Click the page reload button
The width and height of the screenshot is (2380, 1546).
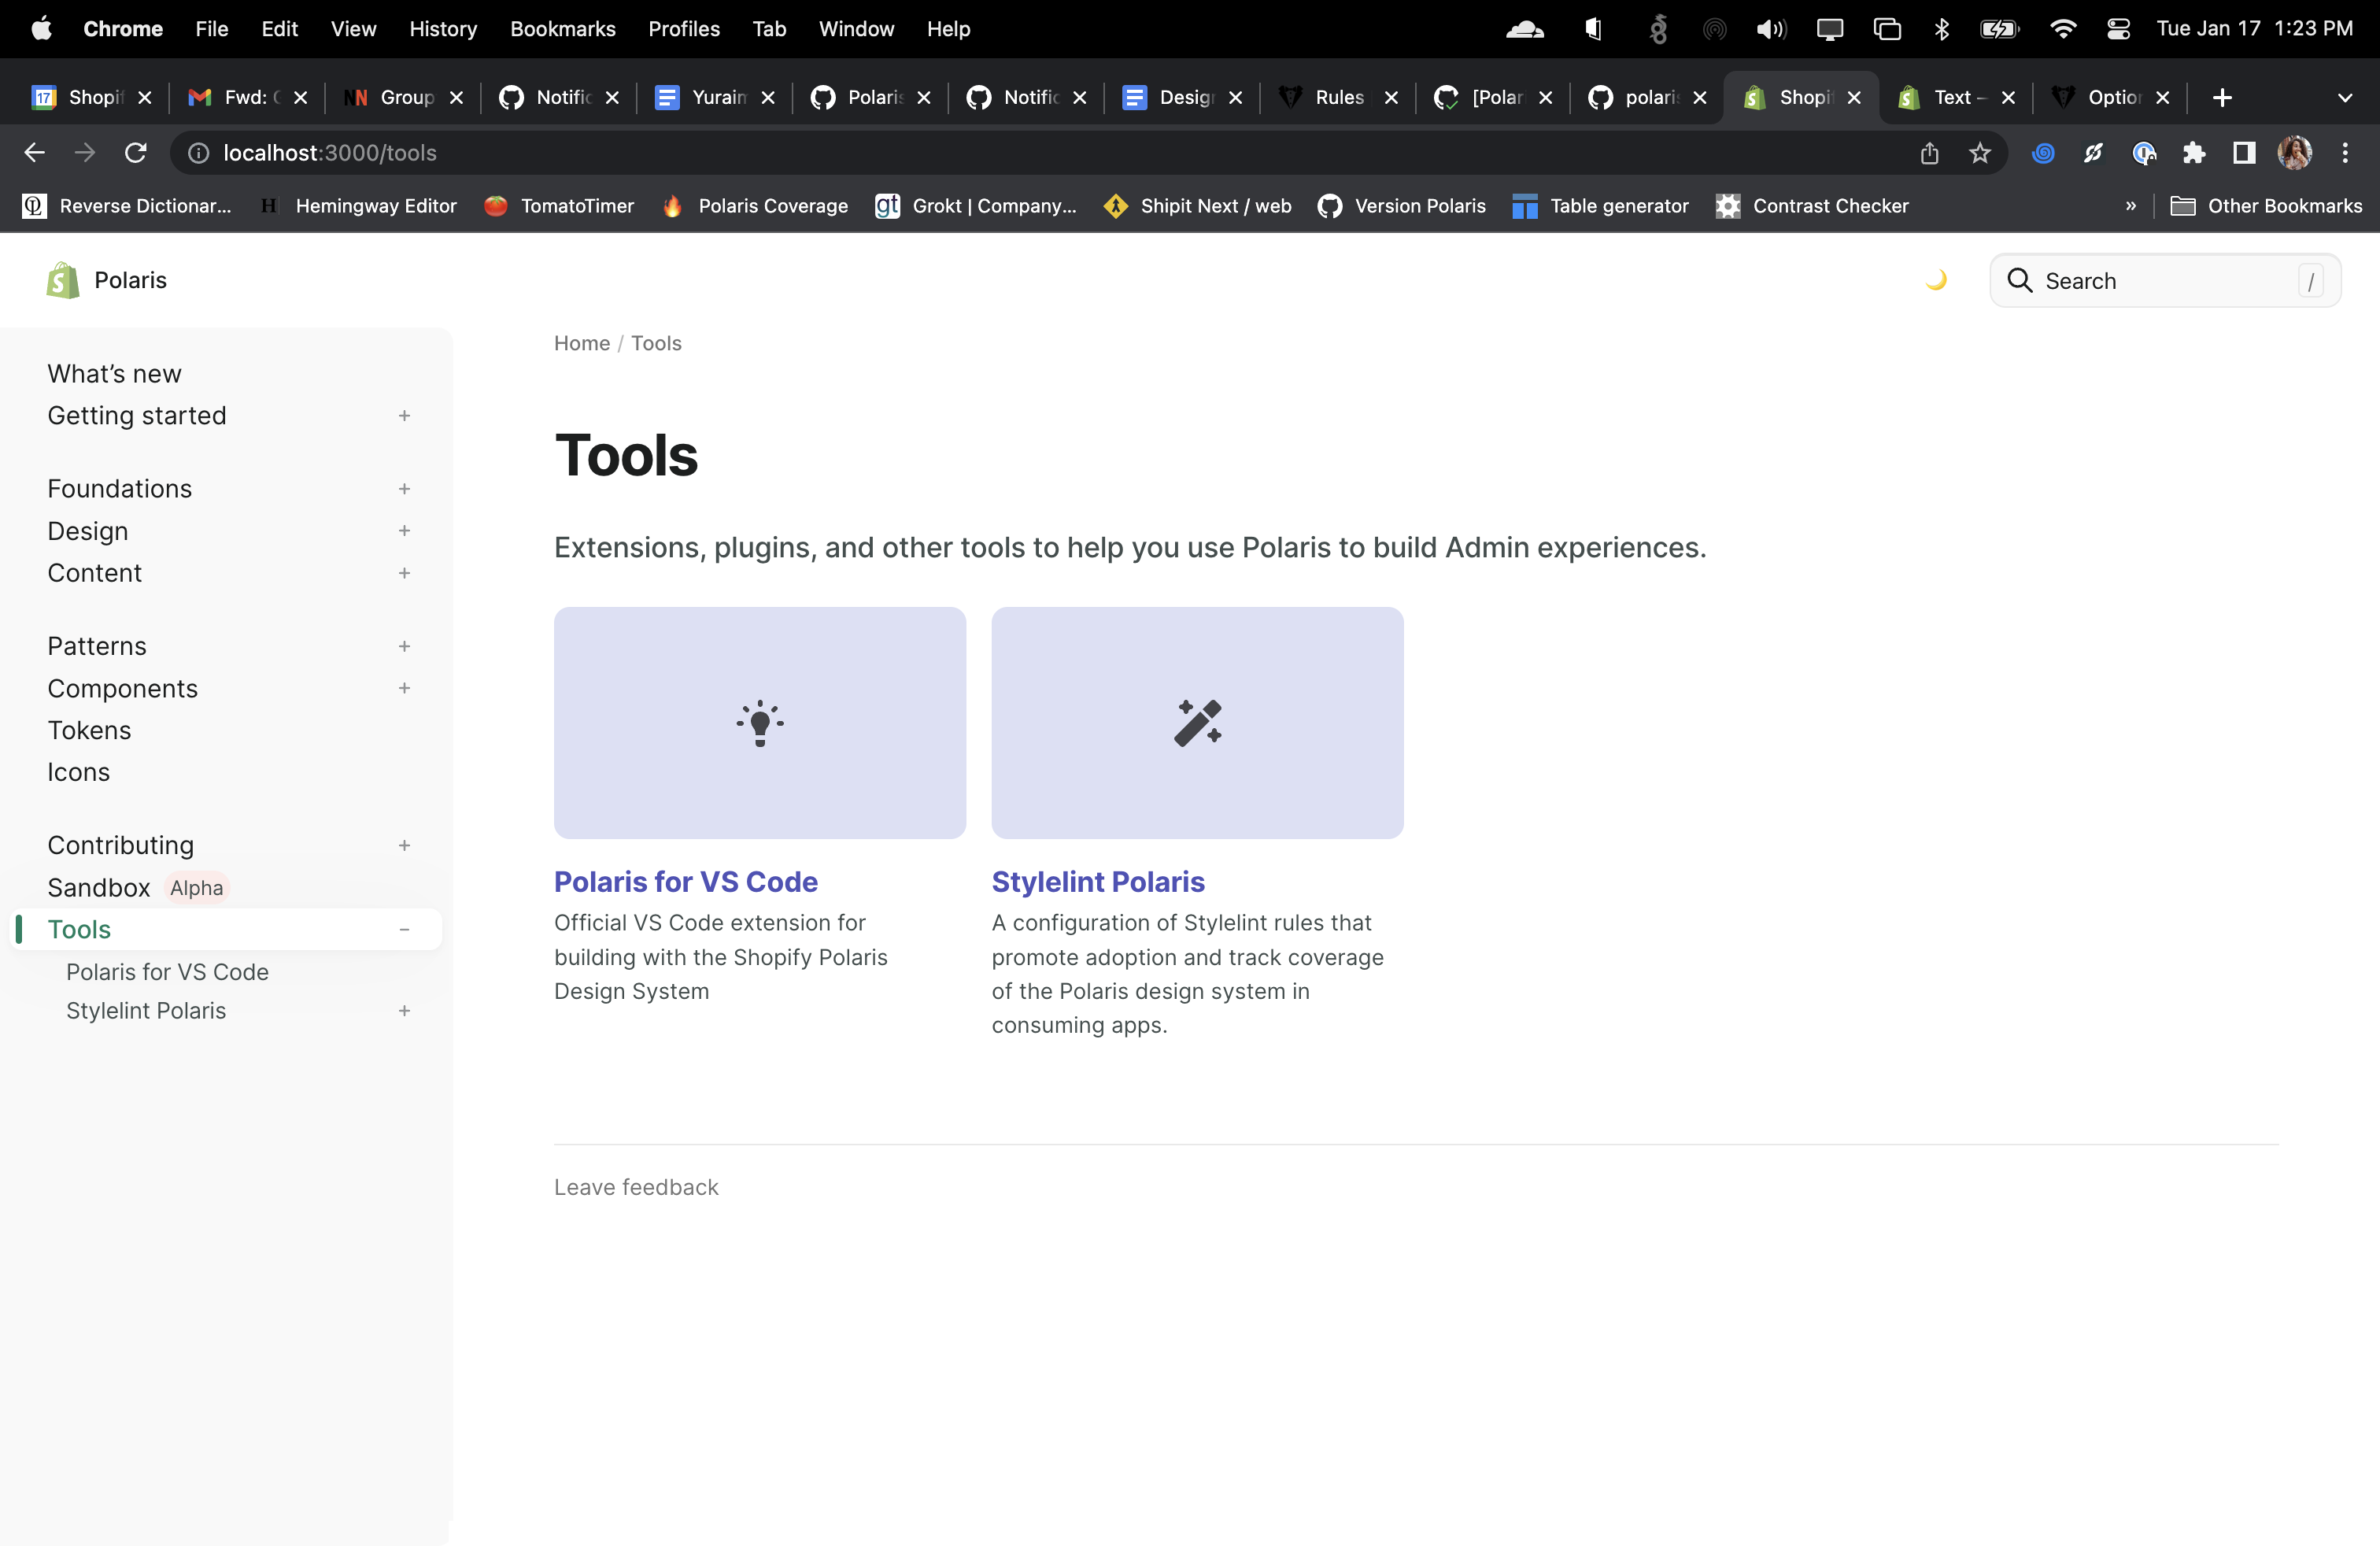pyautogui.click(x=135, y=153)
